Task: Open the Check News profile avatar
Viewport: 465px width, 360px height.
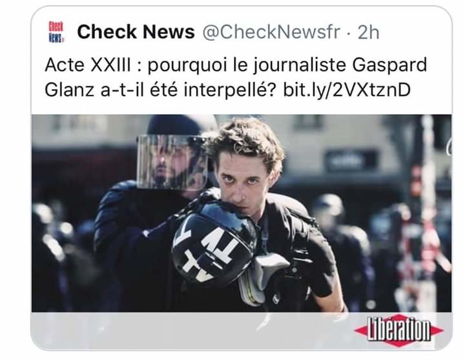Action: coord(56,32)
